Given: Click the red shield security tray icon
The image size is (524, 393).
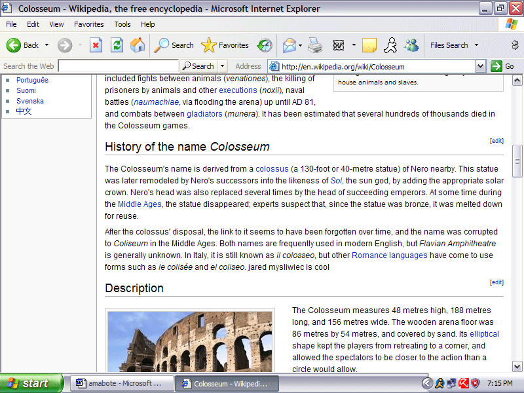Looking at the screenshot, I should point(476,383).
